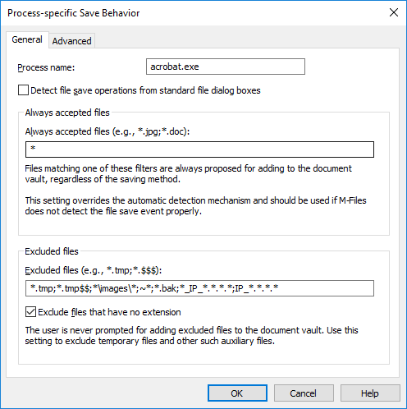
Task: Click the 'This setting overrides the automatic detection' paragraph
Action: click(195, 206)
